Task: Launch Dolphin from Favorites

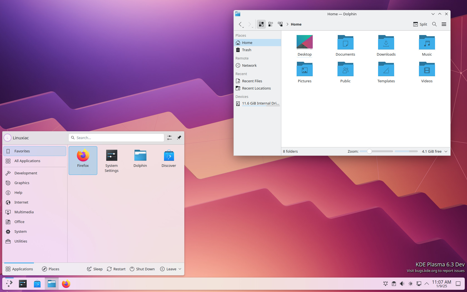Action: [x=140, y=160]
